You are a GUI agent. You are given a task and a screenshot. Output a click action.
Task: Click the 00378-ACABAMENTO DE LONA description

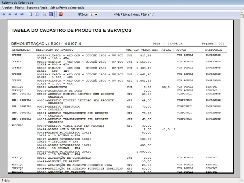[x=59, y=91]
